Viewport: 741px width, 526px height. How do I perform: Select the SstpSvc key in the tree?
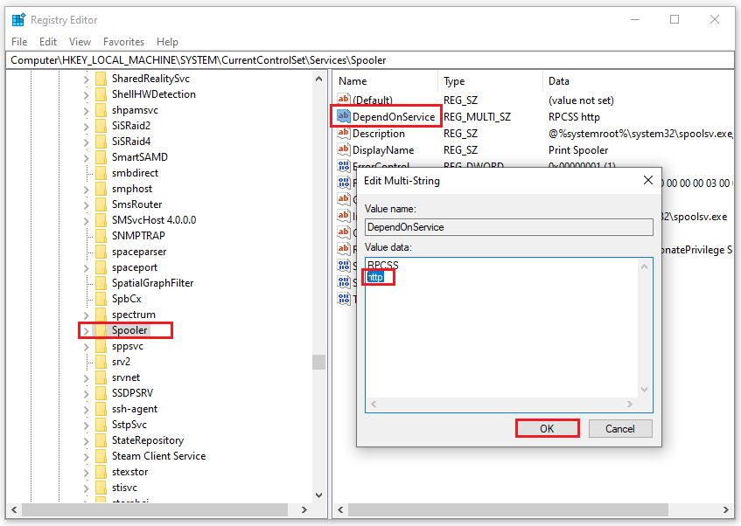pos(129,425)
